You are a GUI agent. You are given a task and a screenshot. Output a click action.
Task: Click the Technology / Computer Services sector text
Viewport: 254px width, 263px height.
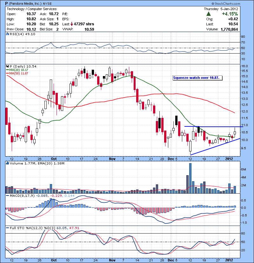tap(32, 9)
